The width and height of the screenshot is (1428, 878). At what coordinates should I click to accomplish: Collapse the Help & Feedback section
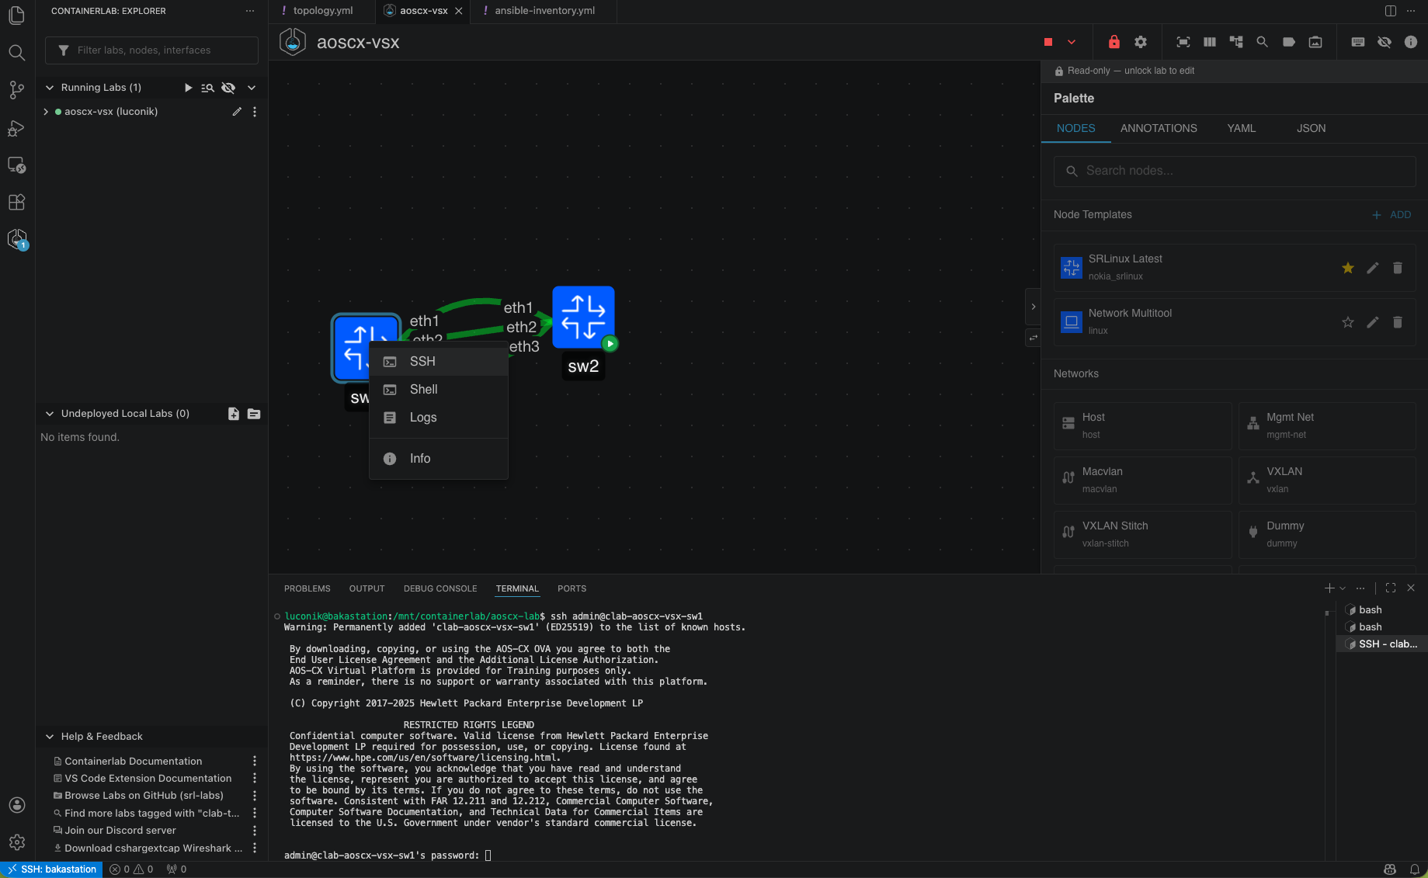(50, 737)
